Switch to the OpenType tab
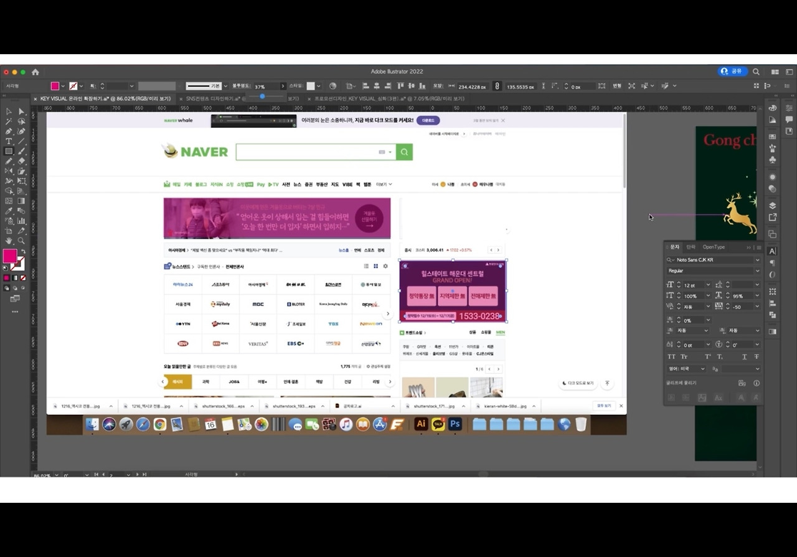 tap(714, 247)
